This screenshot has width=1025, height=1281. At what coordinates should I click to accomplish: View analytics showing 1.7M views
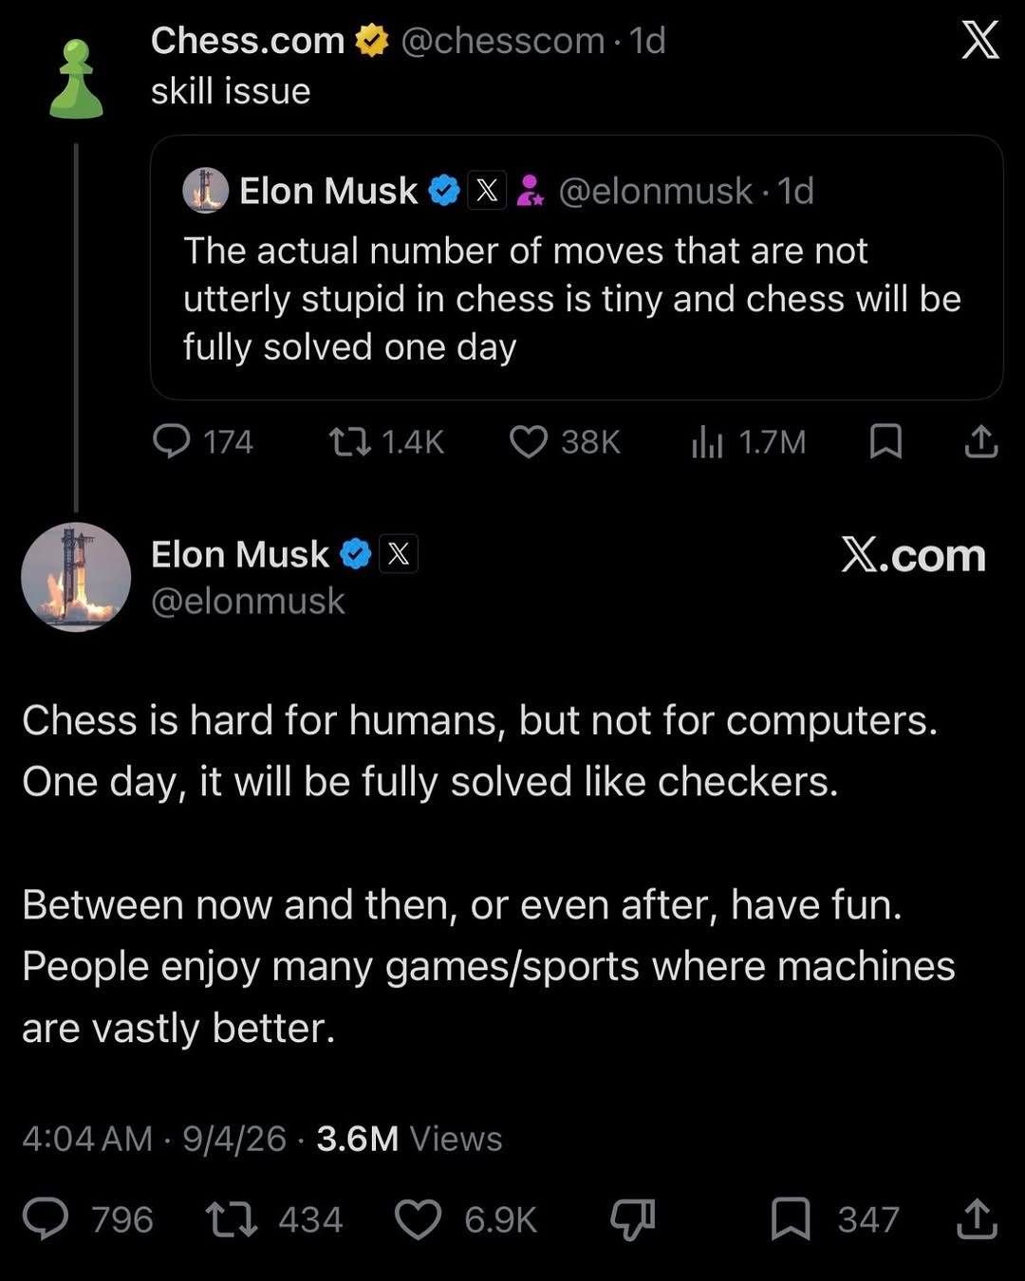tap(748, 441)
